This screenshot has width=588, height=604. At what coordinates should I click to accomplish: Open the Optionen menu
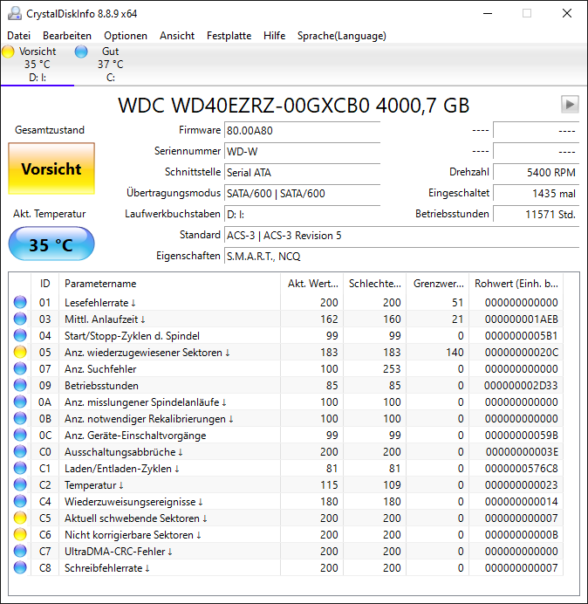[126, 36]
